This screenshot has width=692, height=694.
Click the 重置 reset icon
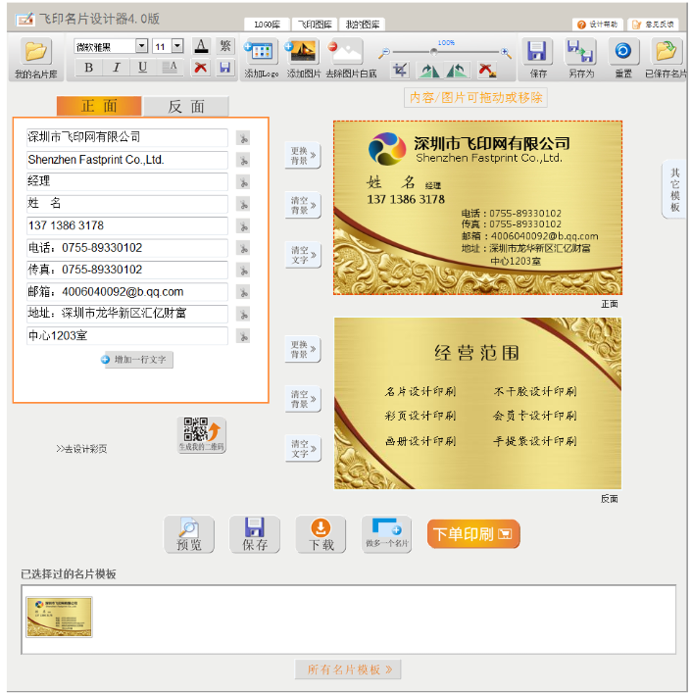[x=621, y=53]
